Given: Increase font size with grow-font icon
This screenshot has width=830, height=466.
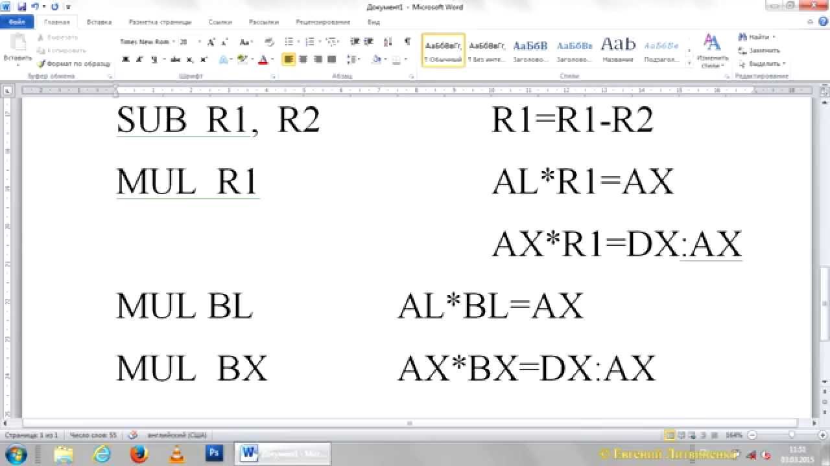Looking at the screenshot, I should 211,42.
